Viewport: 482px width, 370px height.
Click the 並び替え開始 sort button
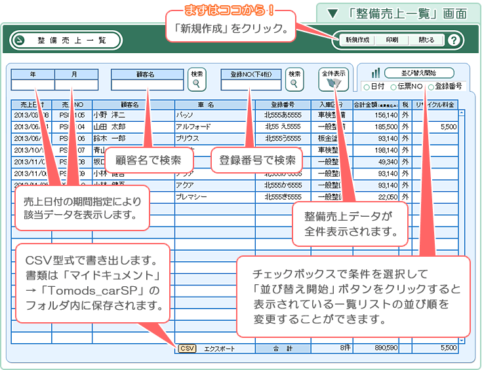point(419,73)
